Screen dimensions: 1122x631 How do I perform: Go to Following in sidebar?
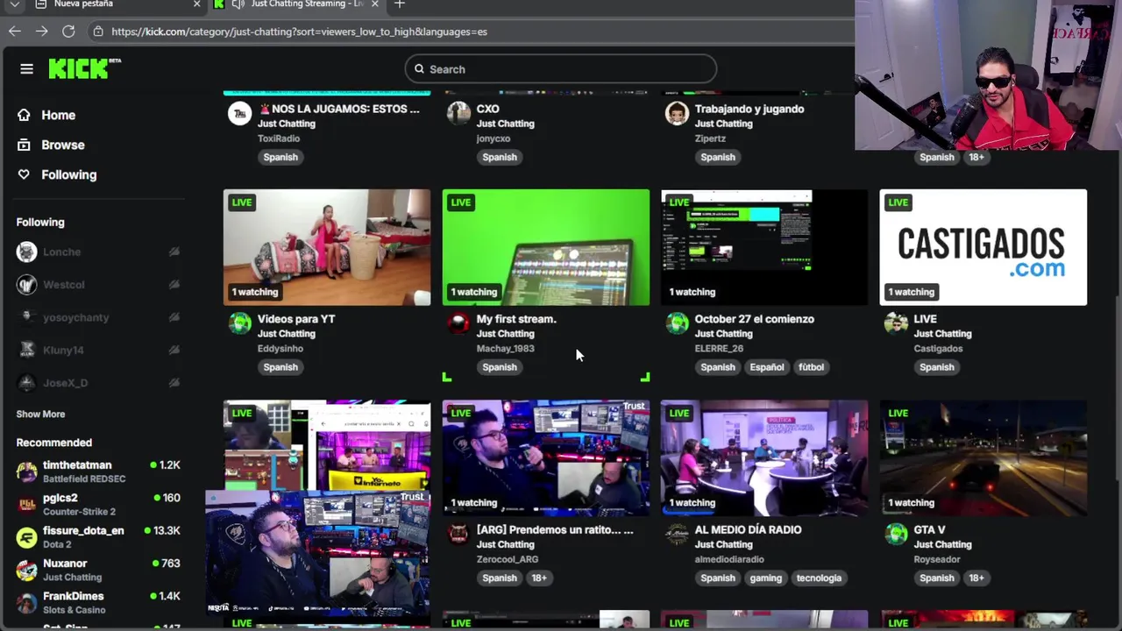[x=69, y=174]
